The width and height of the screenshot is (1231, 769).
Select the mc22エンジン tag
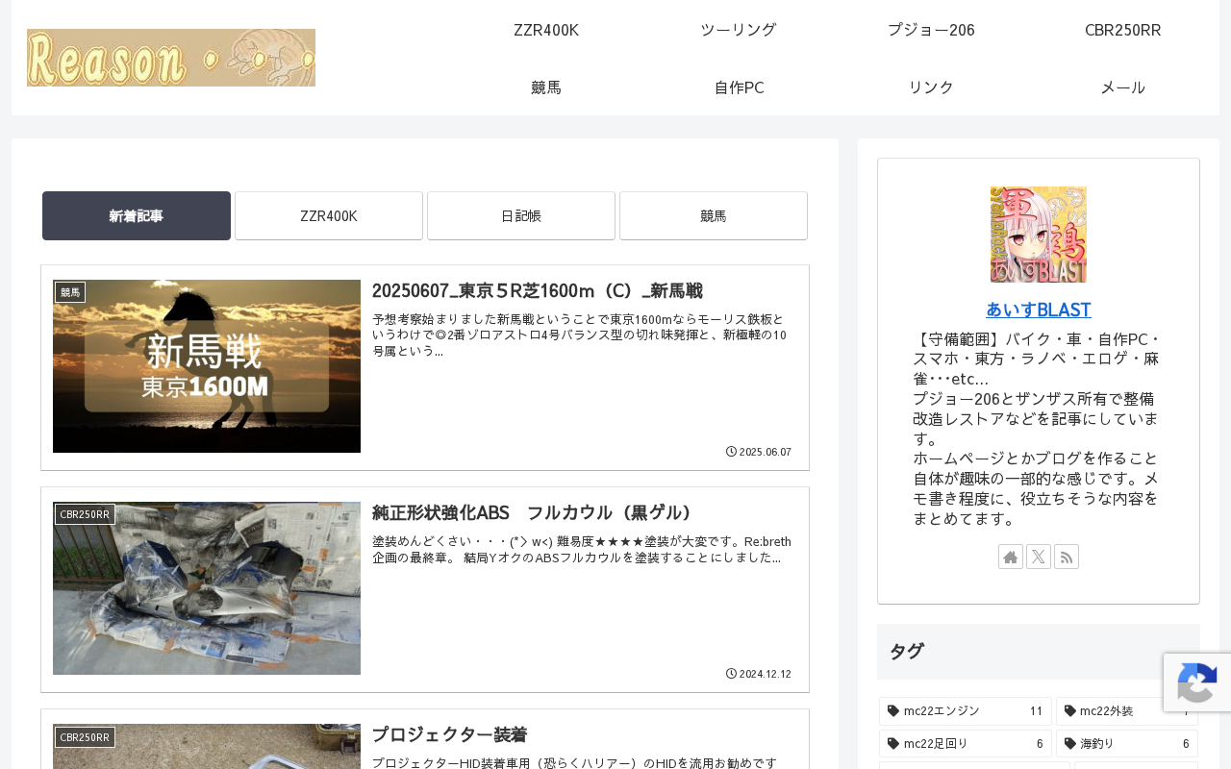[x=966, y=711]
